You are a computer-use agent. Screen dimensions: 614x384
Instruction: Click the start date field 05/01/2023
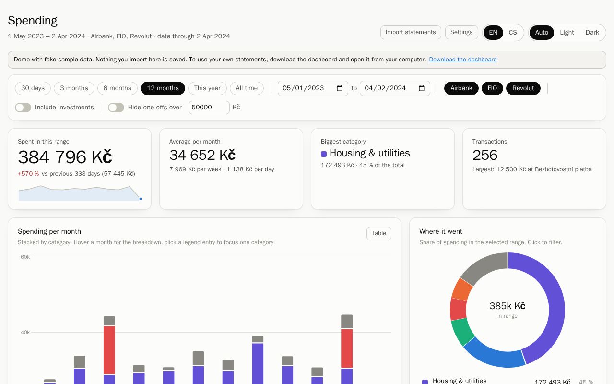[x=313, y=88]
